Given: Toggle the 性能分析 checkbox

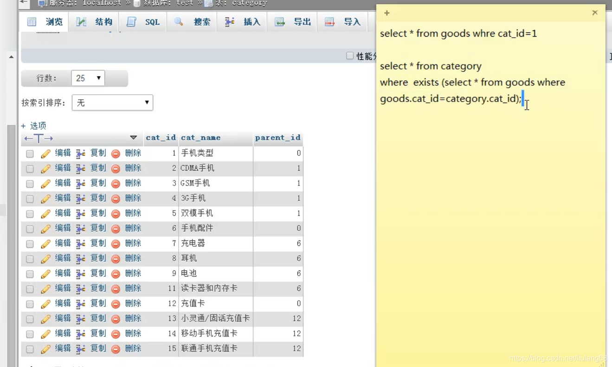Looking at the screenshot, I should 350,56.
